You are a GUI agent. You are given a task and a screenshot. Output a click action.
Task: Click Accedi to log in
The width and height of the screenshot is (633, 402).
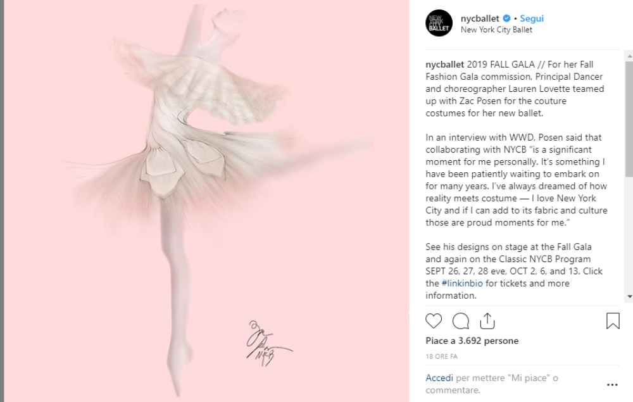(x=439, y=378)
